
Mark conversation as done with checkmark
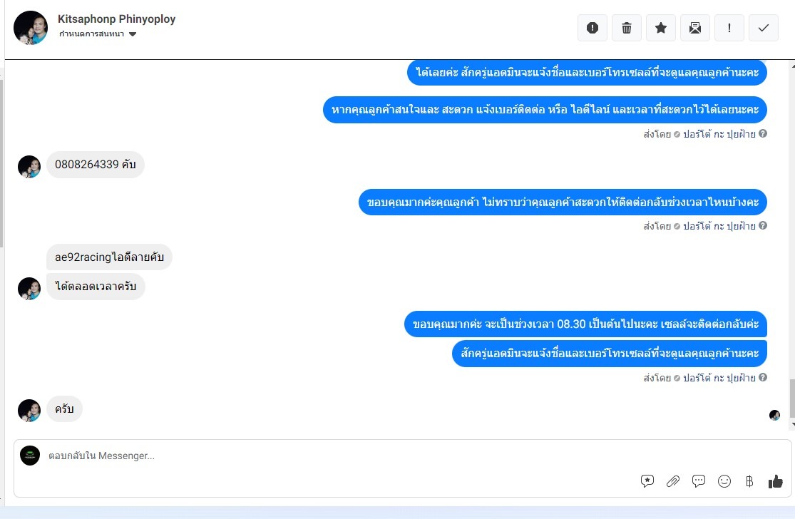[764, 28]
